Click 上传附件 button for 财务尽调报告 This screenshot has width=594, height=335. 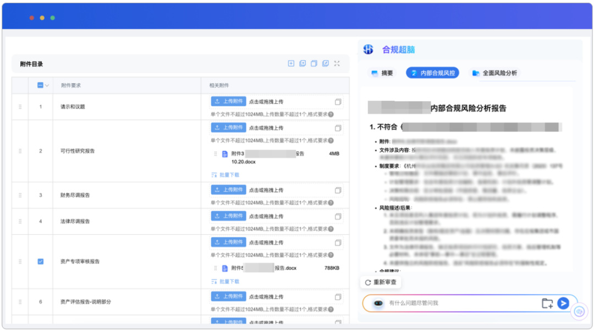click(228, 190)
